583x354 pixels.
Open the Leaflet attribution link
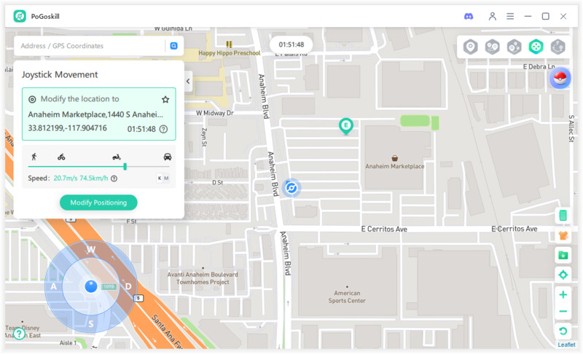(x=566, y=345)
